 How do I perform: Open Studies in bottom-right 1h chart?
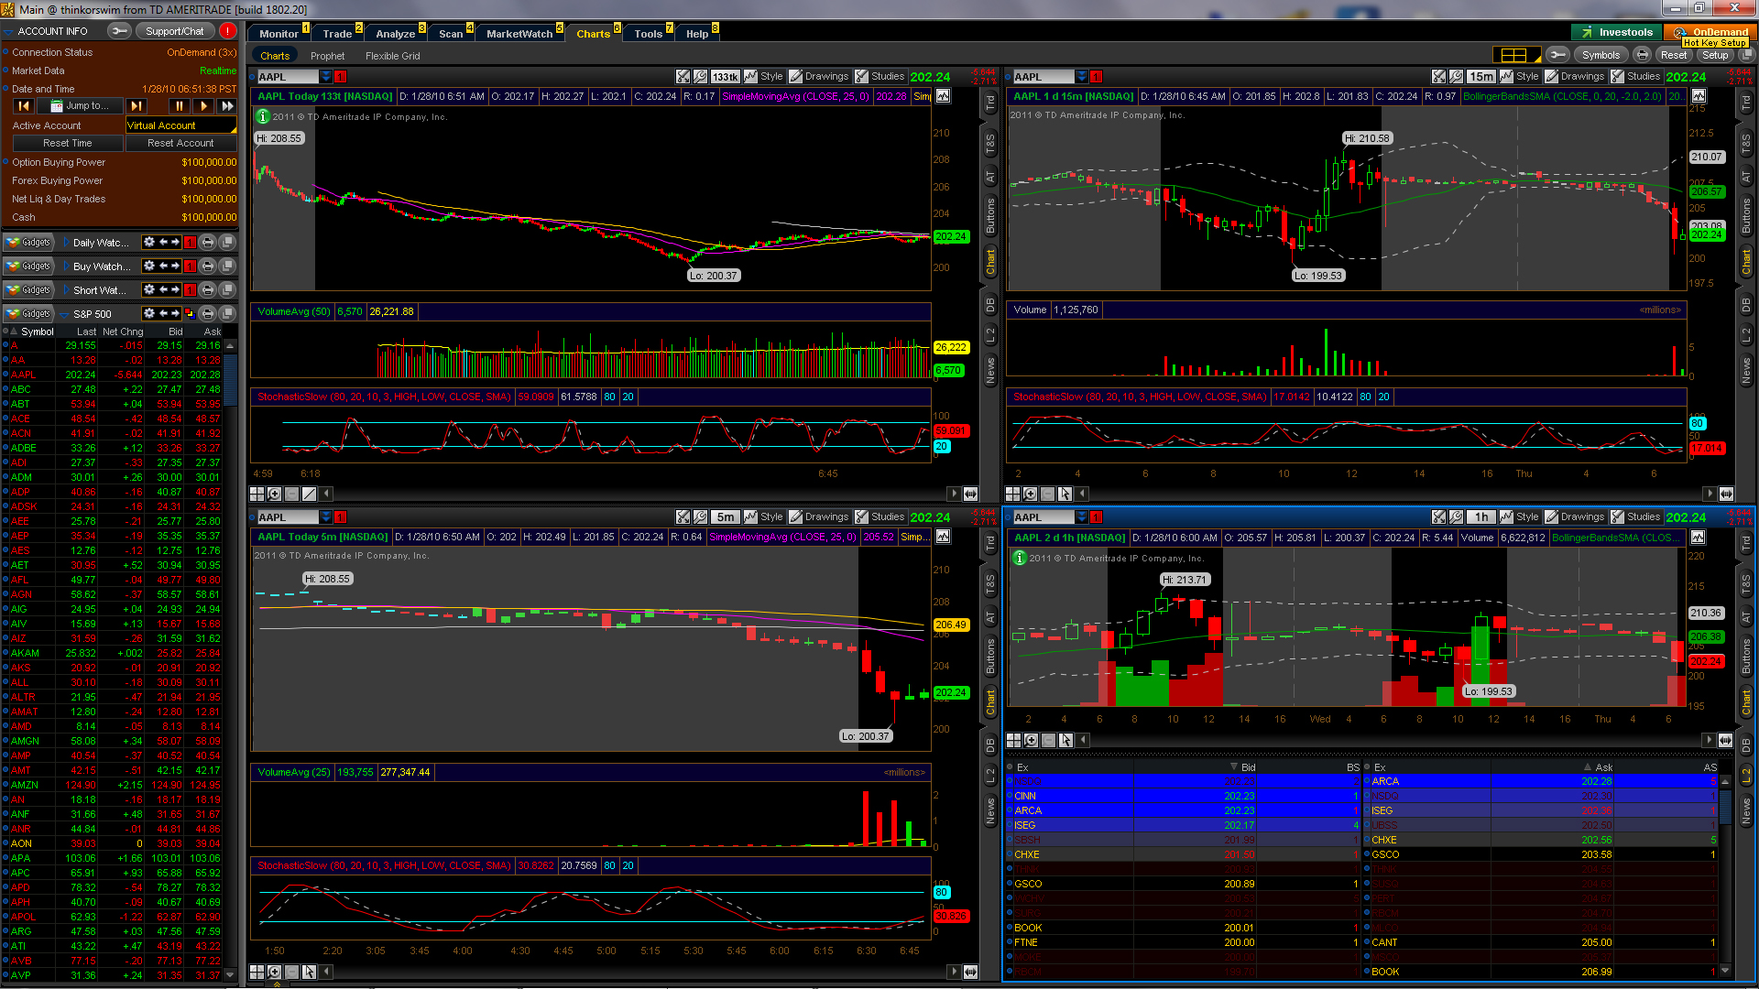(1636, 517)
